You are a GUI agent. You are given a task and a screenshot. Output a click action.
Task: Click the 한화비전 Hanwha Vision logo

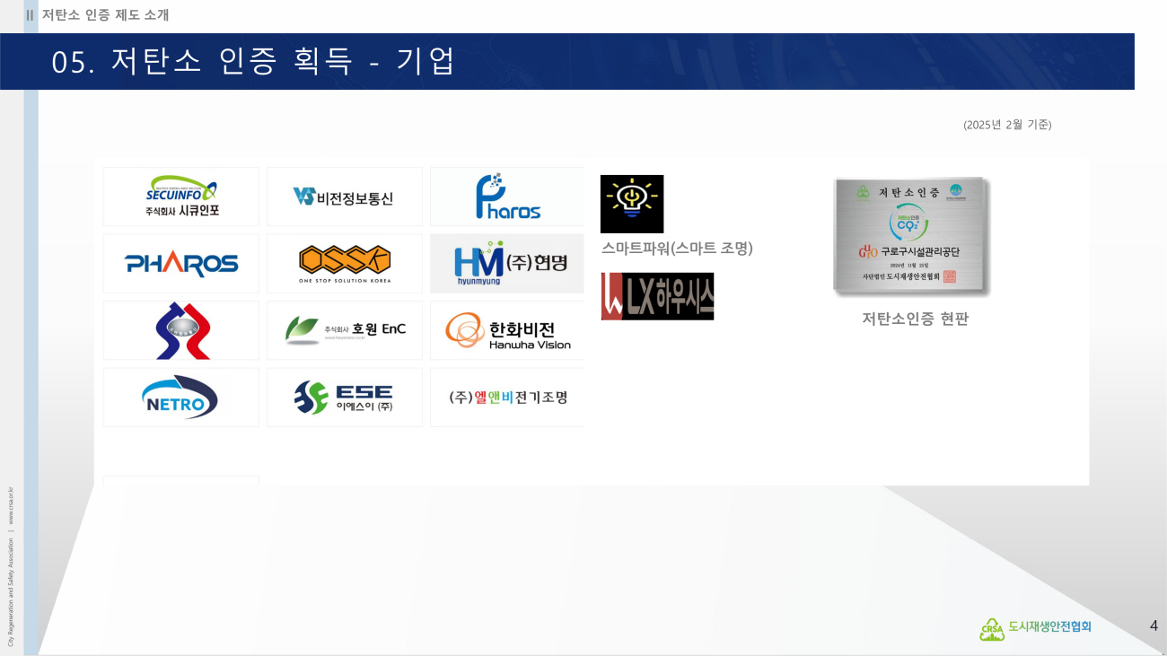(x=507, y=330)
